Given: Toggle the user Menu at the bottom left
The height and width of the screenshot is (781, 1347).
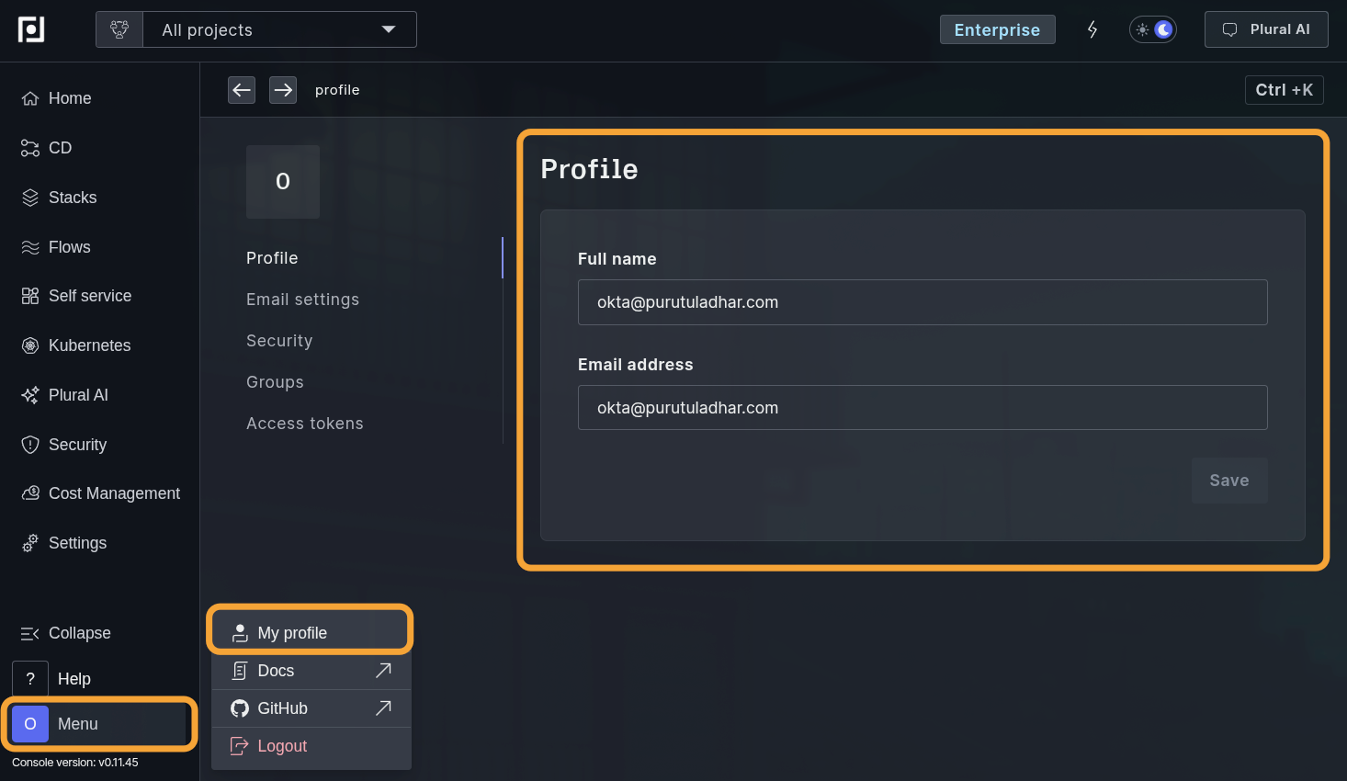Looking at the screenshot, I should pyautogui.click(x=99, y=724).
